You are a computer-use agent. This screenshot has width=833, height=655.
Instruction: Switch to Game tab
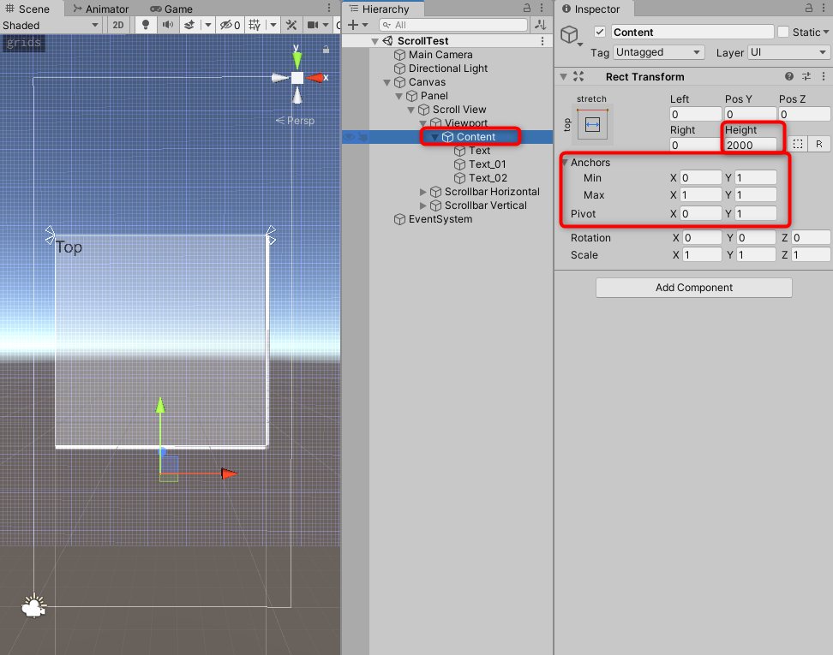point(171,9)
